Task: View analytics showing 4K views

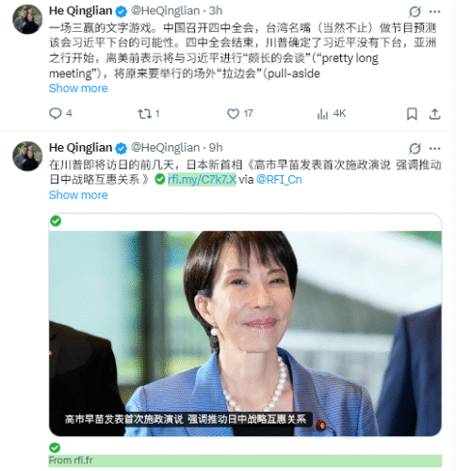Action: (332, 113)
